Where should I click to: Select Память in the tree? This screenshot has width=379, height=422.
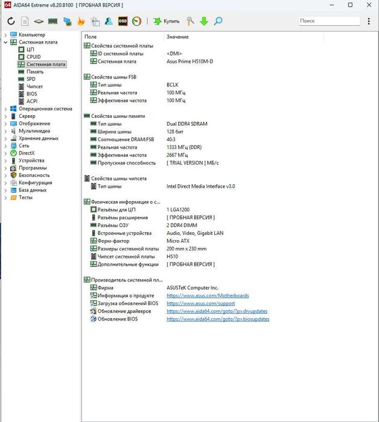tap(35, 72)
